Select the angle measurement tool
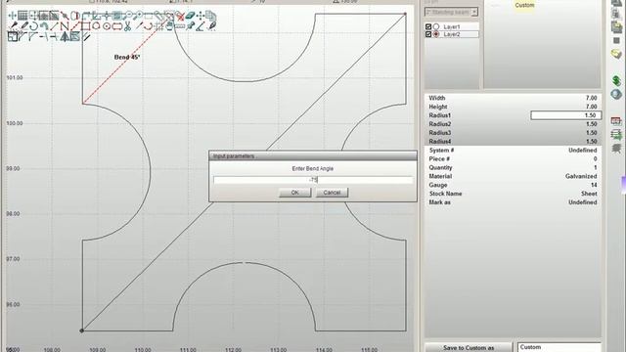Image resolution: width=626 pixels, height=352 pixels. pos(201,26)
